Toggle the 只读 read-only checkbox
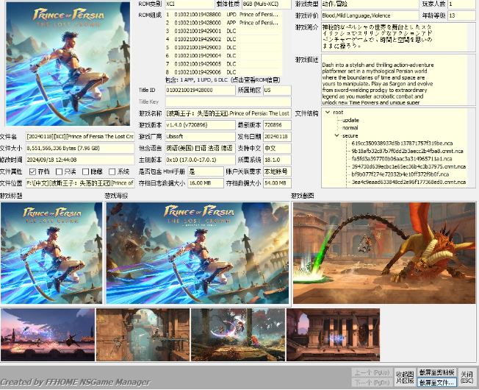 pyautogui.click(x=60, y=171)
